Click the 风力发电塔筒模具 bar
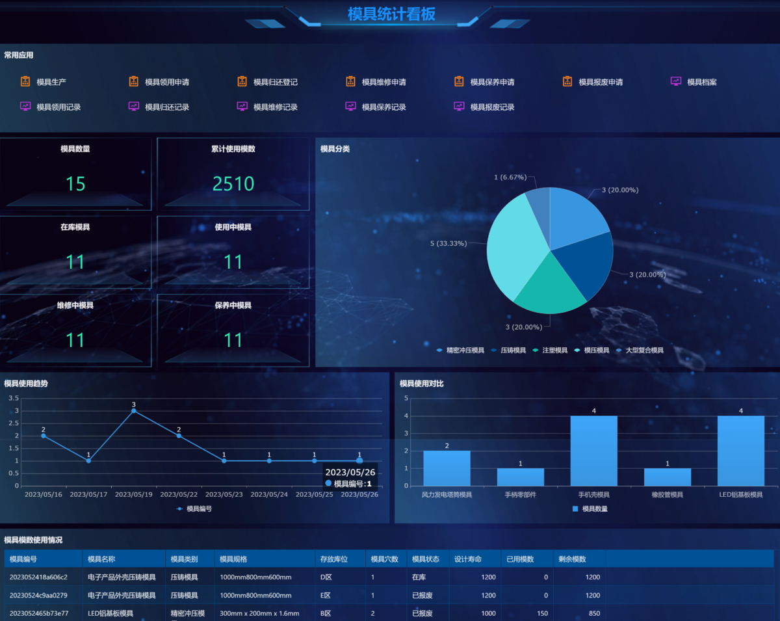The height and width of the screenshot is (621, 780). (x=447, y=468)
